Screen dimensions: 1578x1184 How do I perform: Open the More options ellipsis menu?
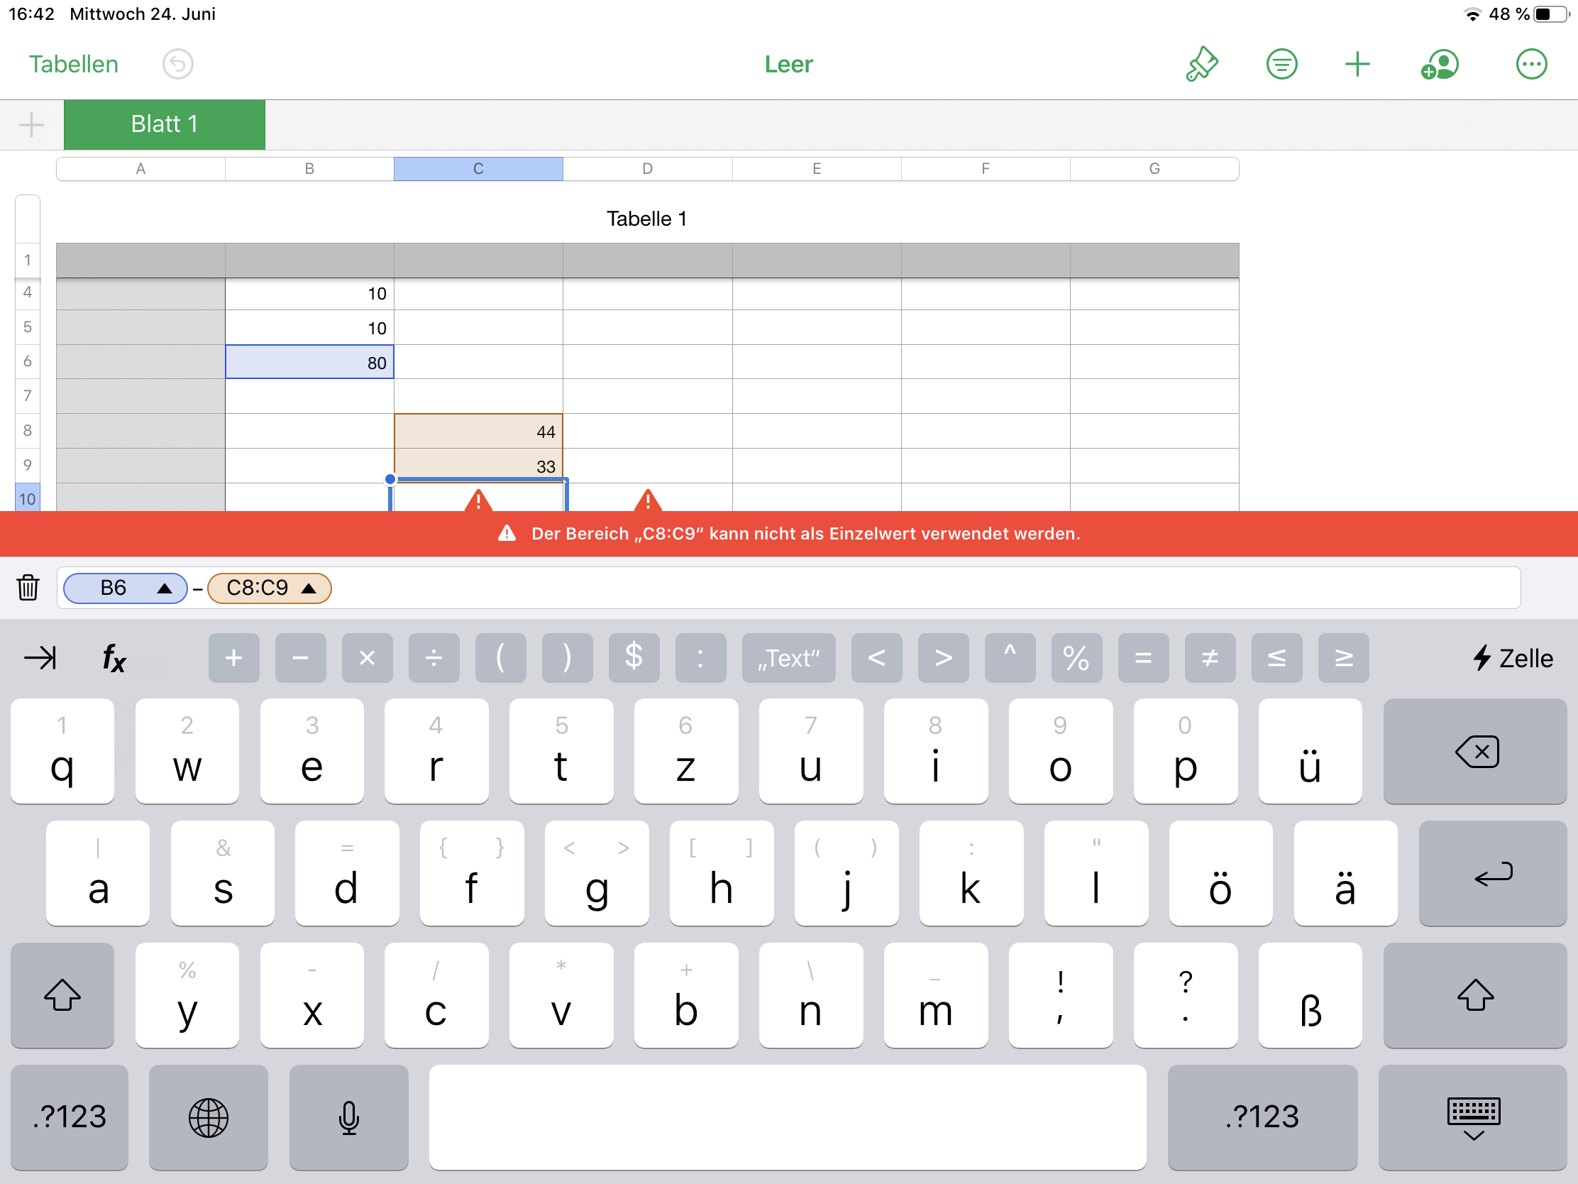click(1531, 64)
